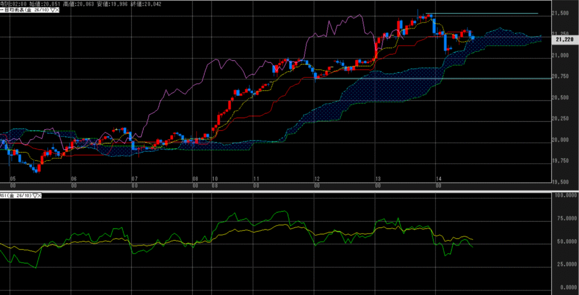Click the divider between price and RSI panels
Image resolution: width=579 pixels, height=295 pixels.
point(289,190)
